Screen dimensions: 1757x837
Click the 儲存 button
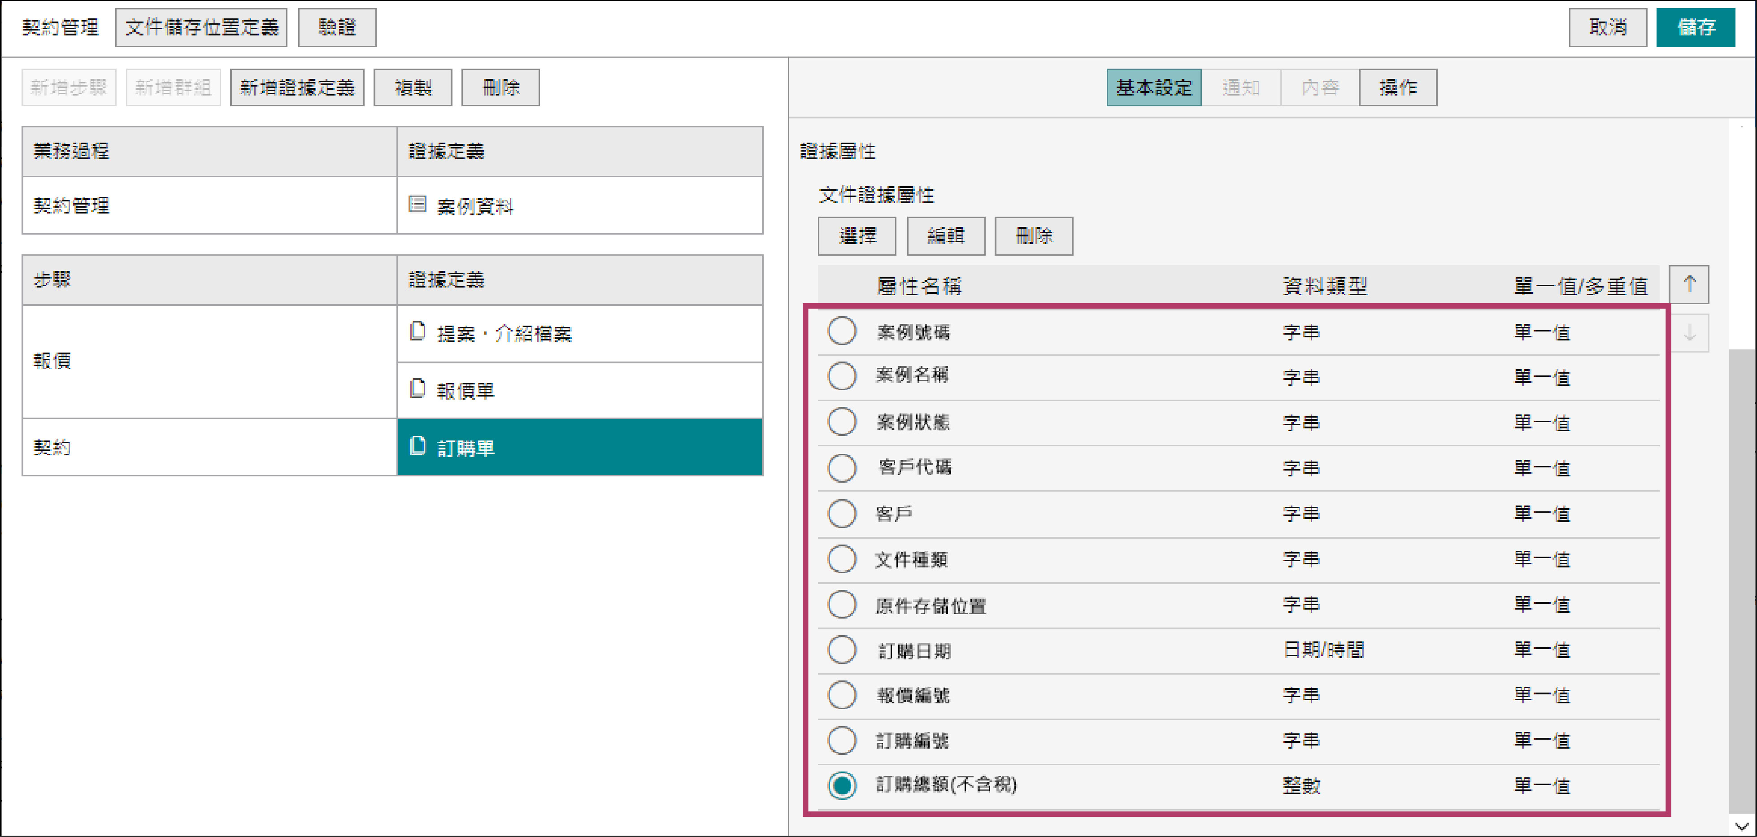(1695, 27)
